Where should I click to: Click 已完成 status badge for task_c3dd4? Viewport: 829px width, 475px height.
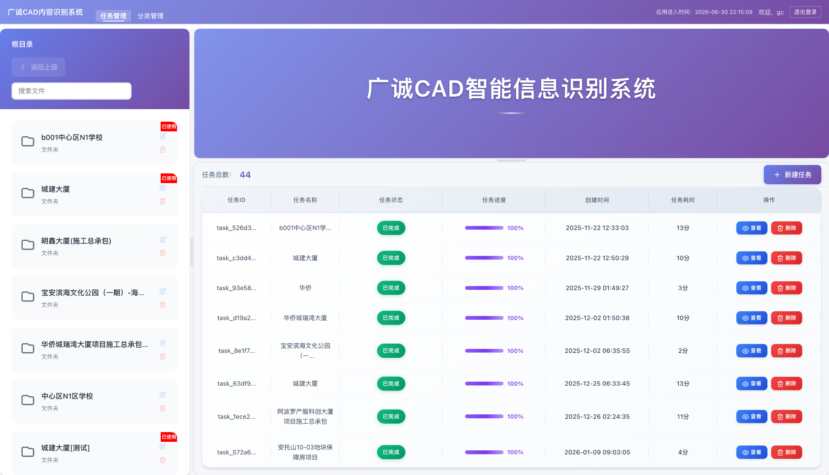pyautogui.click(x=391, y=258)
